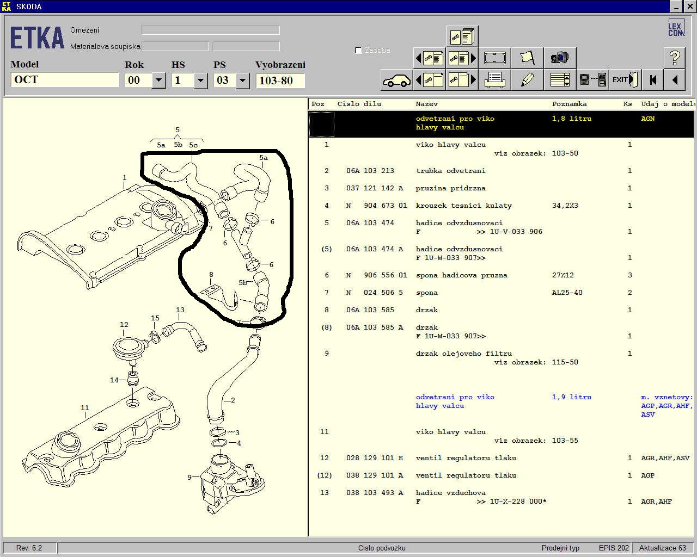The image size is (697, 557).
Task: Click the Vyobrazeni field 103-80
Action: tap(280, 81)
